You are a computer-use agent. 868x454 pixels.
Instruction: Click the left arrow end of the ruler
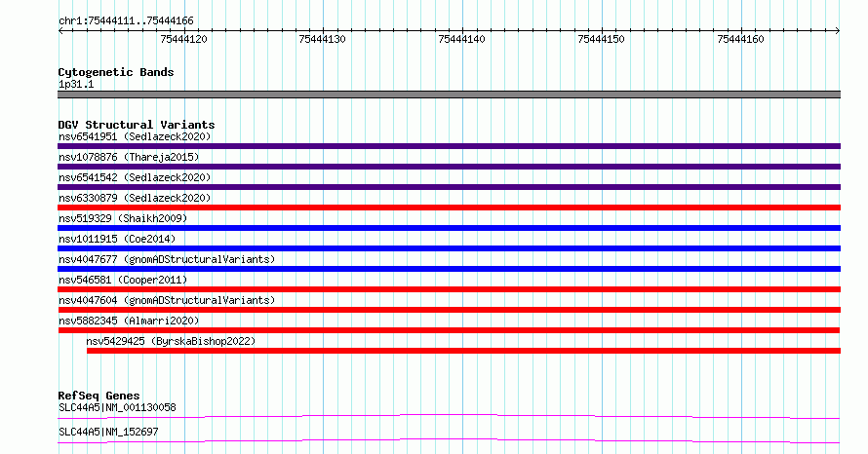click(x=60, y=31)
